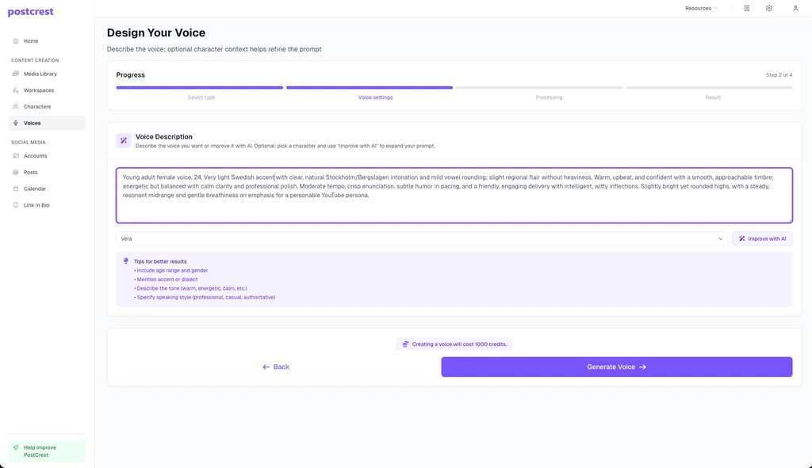Viewport: 812px width, 468px height.
Task: Open the Vera voice selection dropdown
Action: pyautogui.click(x=419, y=238)
